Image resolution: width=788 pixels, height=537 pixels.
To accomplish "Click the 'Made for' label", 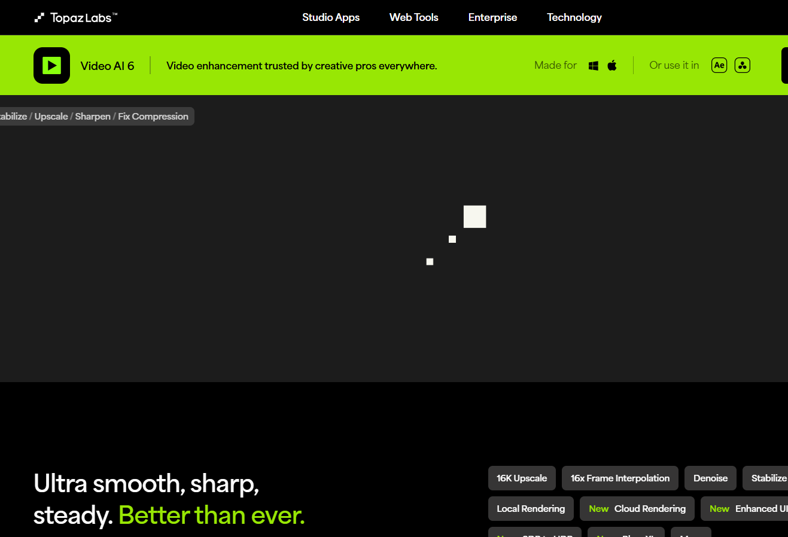I will pyautogui.click(x=555, y=65).
